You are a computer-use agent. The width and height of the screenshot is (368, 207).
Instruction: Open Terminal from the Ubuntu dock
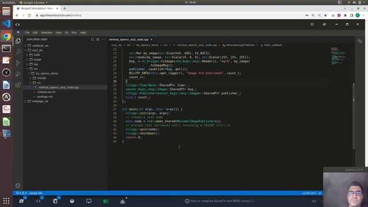click(x=6, y=48)
